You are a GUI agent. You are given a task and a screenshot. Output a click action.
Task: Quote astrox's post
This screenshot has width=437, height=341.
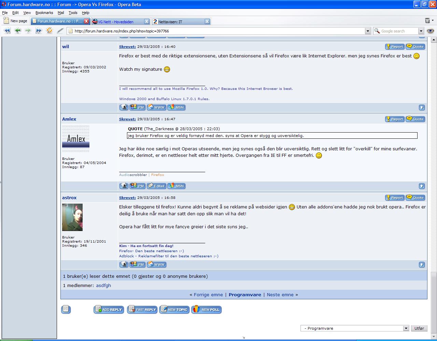(x=415, y=197)
